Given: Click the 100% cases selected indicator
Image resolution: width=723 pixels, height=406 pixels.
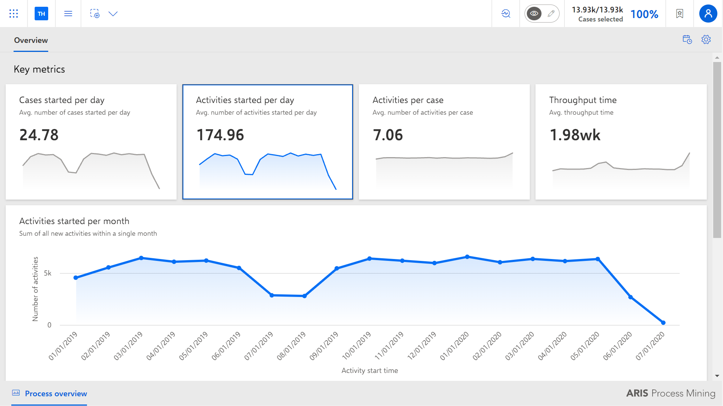Looking at the screenshot, I should click(644, 14).
